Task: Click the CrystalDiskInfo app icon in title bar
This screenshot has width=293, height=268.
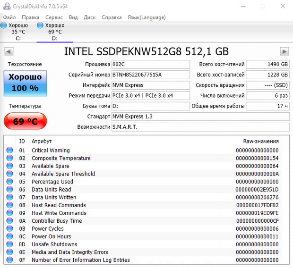Action: coord(7,6)
